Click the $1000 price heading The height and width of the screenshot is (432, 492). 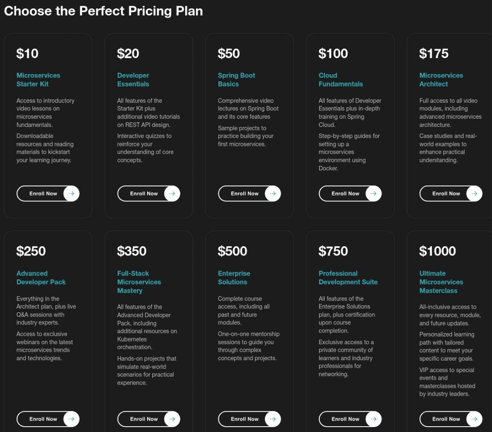(x=438, y=251)
